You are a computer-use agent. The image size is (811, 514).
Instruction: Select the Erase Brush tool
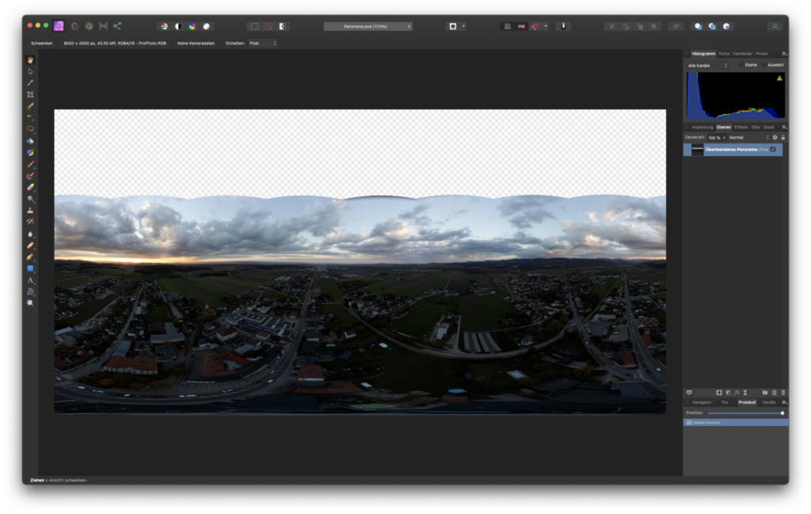(31, 187)
